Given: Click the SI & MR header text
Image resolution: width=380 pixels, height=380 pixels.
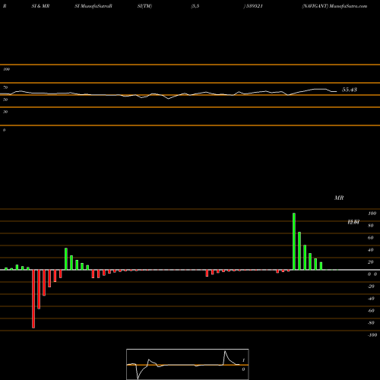Looking at the screenshot, I should (40, 6).
